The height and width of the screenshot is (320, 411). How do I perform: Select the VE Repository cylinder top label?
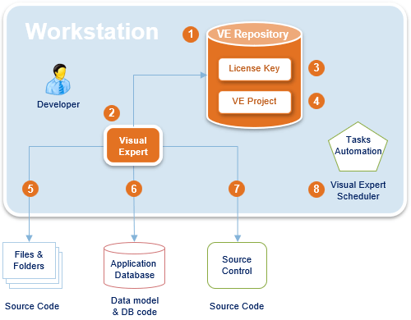click(252, 34)
